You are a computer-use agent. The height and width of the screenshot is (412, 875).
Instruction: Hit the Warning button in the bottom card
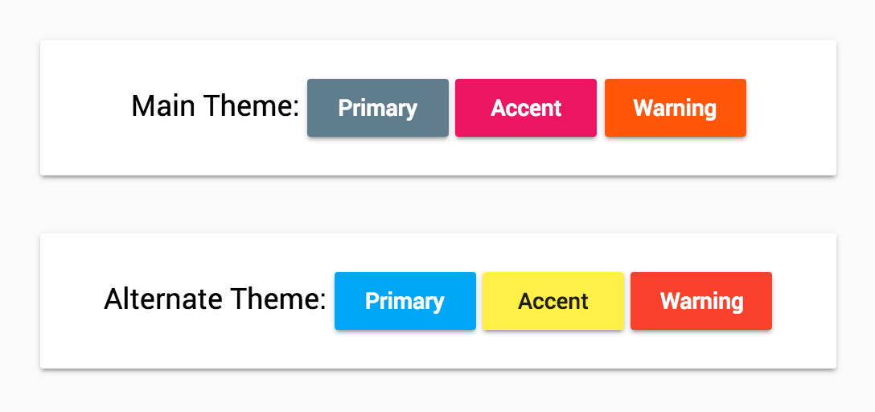(x=700, y=301)
